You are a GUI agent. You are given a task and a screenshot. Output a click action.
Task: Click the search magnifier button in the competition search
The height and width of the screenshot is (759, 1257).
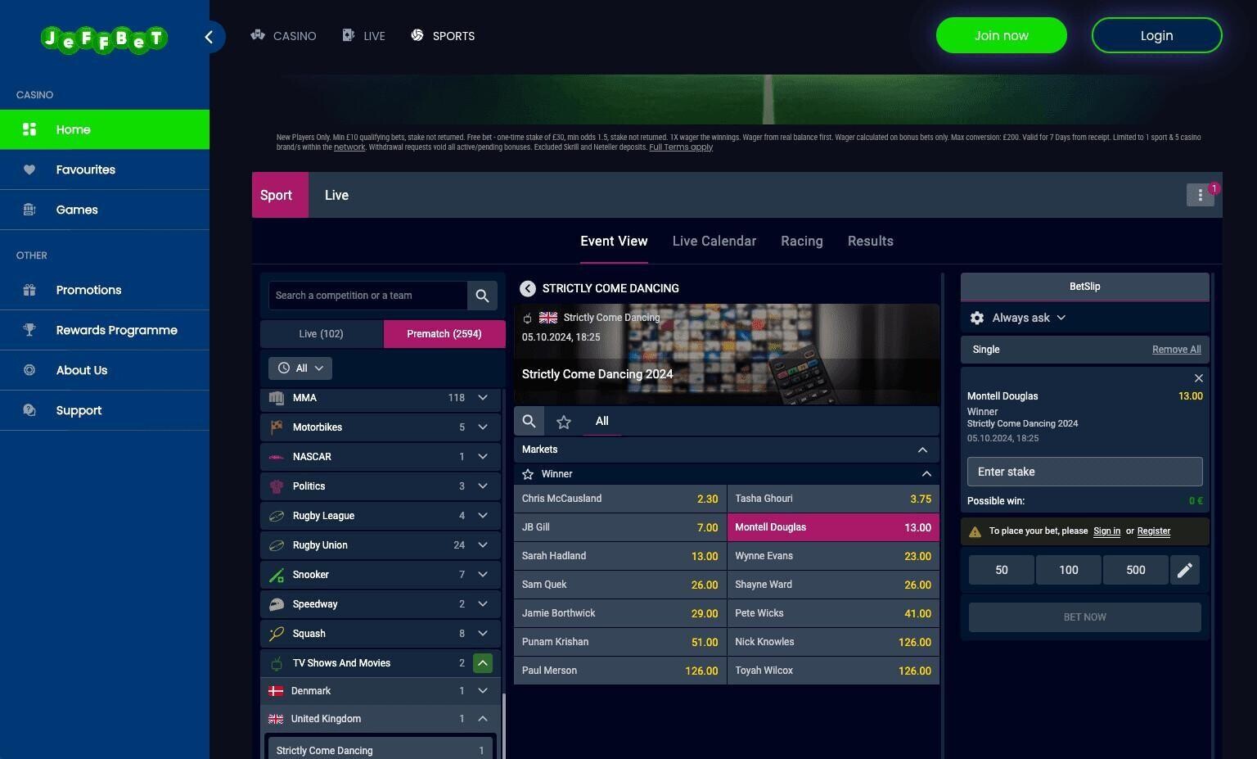(482, 296)
